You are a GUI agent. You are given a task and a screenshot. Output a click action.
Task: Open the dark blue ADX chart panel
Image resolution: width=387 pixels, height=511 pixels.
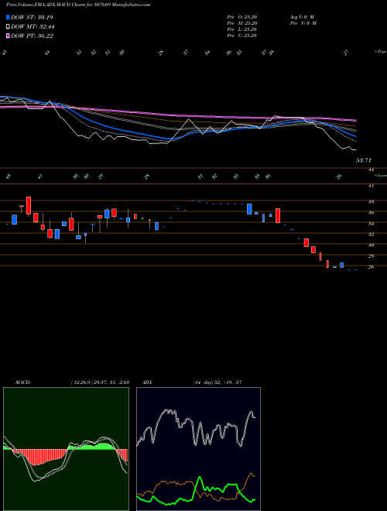[x=198, y=449]
